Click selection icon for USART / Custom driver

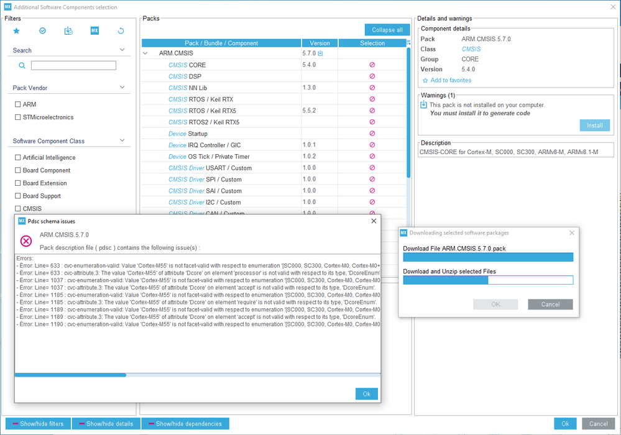372,168
